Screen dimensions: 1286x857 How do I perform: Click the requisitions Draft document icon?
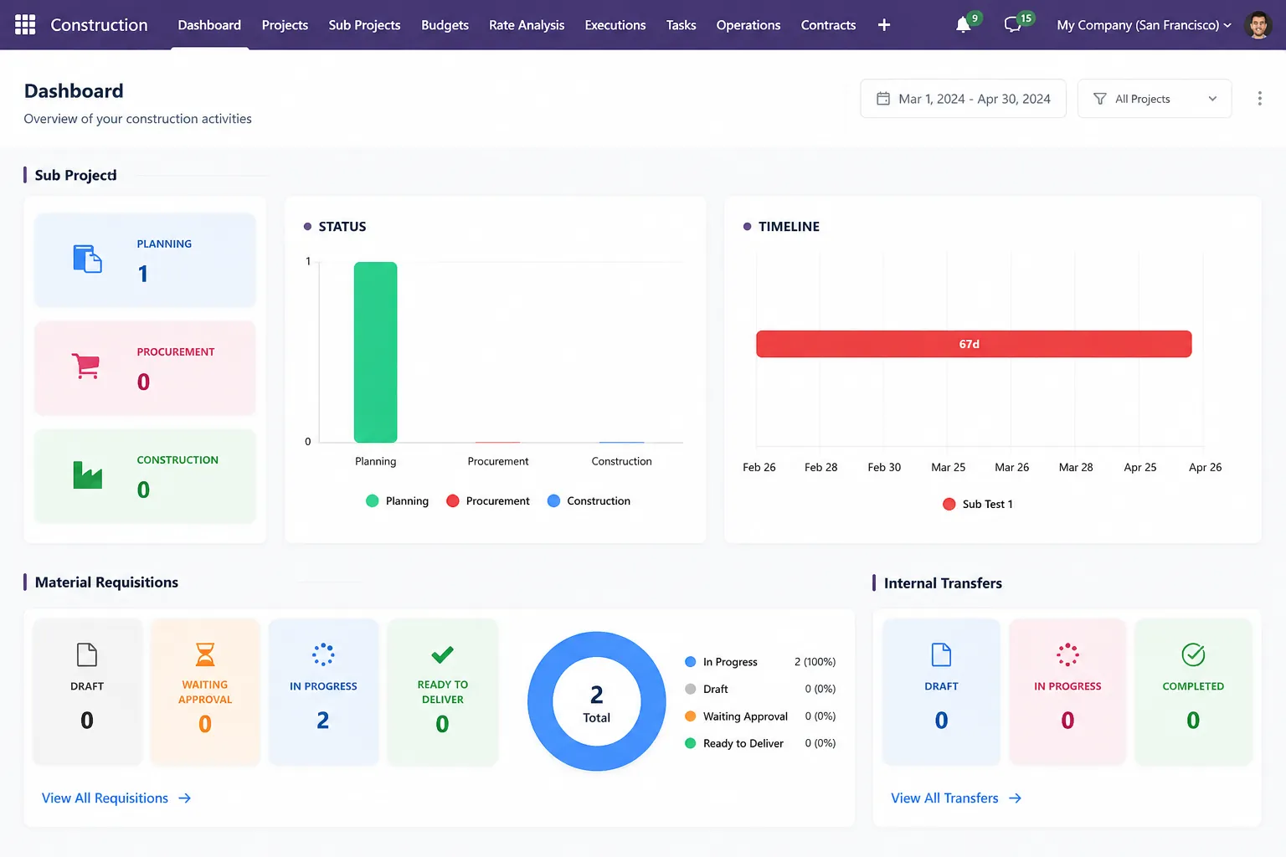tap(87, 654)
